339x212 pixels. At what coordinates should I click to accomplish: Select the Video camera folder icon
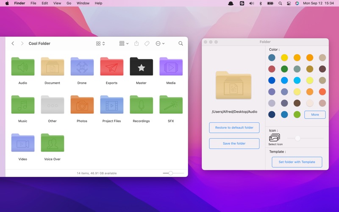pyautogui.click(x=23, y=142)
